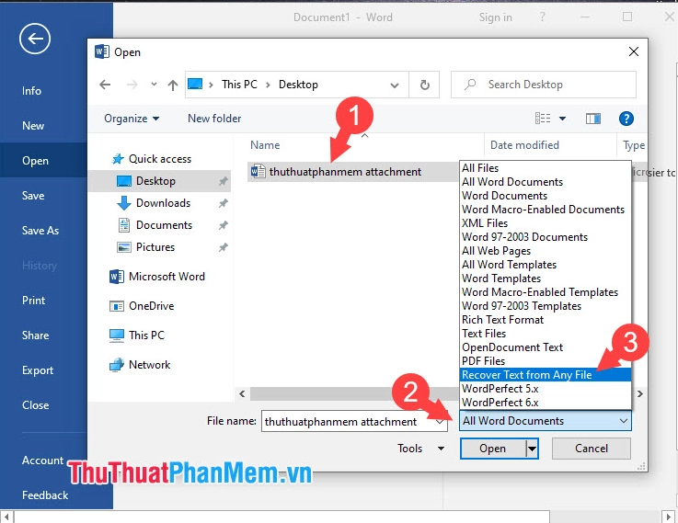This screenshot has width=678, height=523.
Task: Click the Search Desktop field
Action: pos(544,85)
